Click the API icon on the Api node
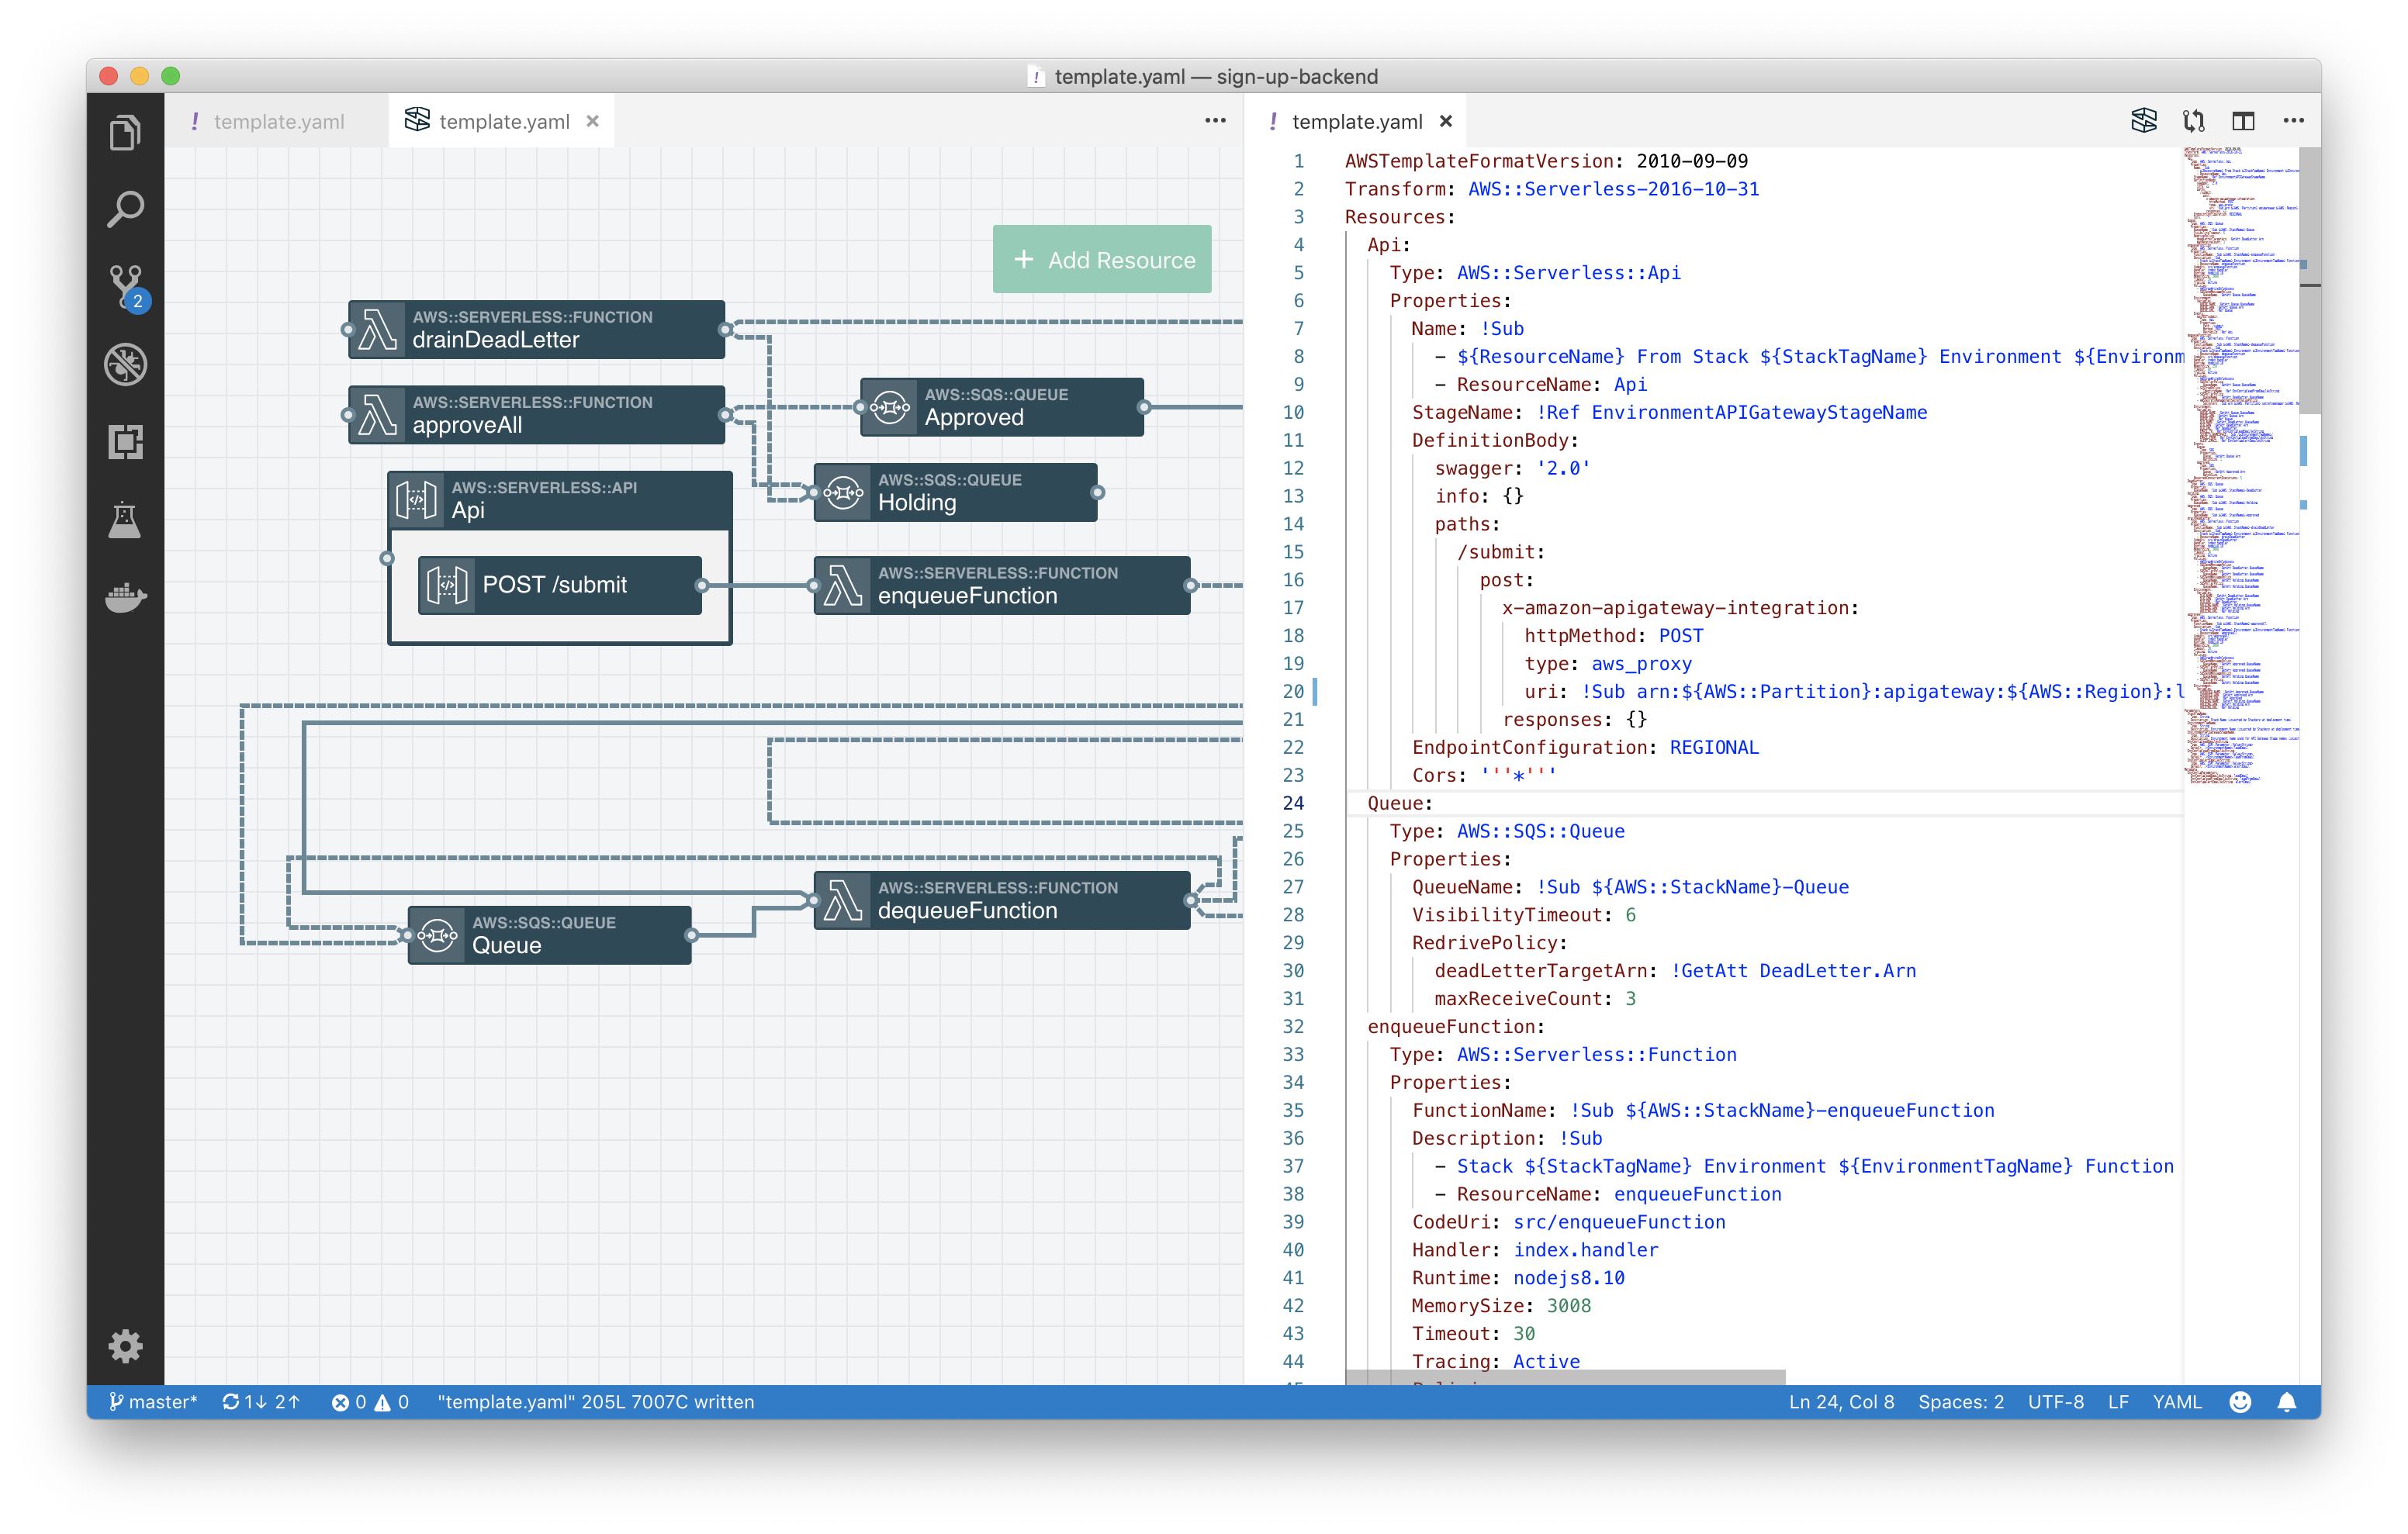The width and height of the screenshot is (2408, 1534). tap(417, 499)
